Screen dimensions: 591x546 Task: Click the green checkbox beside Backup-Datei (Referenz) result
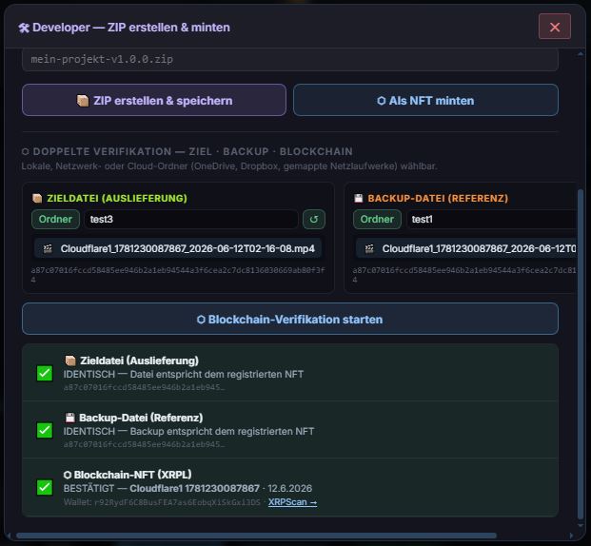45,430
